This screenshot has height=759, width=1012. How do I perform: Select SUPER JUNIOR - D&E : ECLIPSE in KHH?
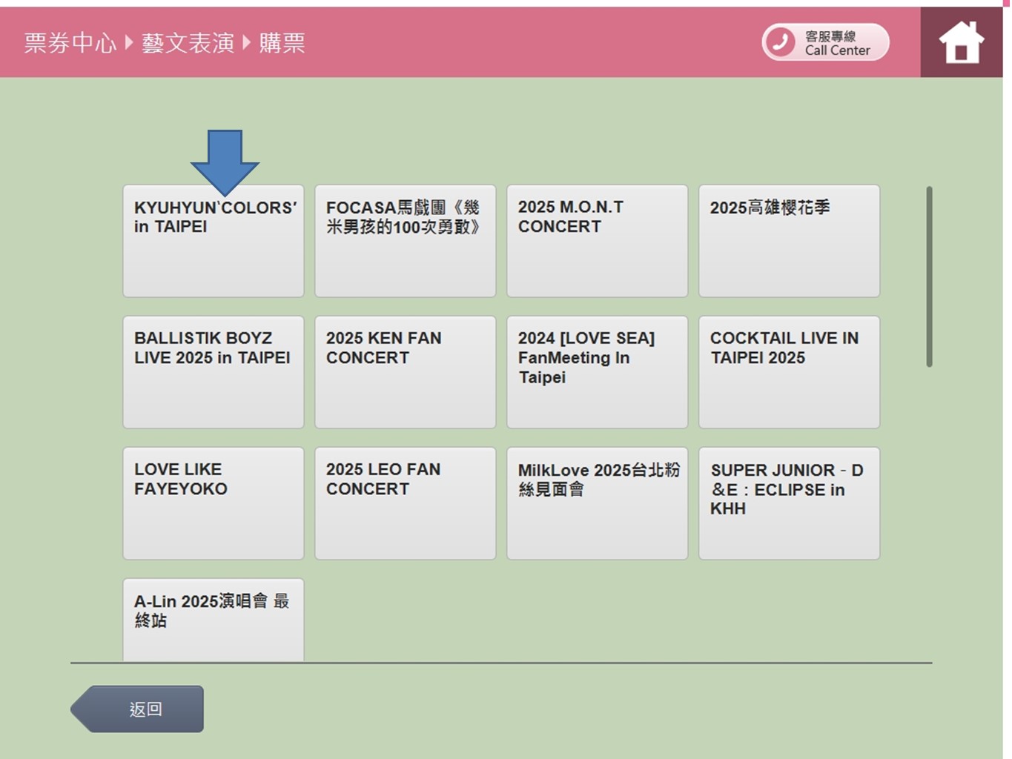[790, 503]
